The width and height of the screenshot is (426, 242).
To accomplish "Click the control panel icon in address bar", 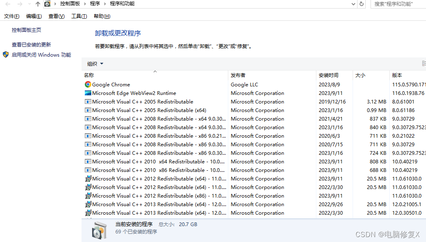I will [47, 4].
